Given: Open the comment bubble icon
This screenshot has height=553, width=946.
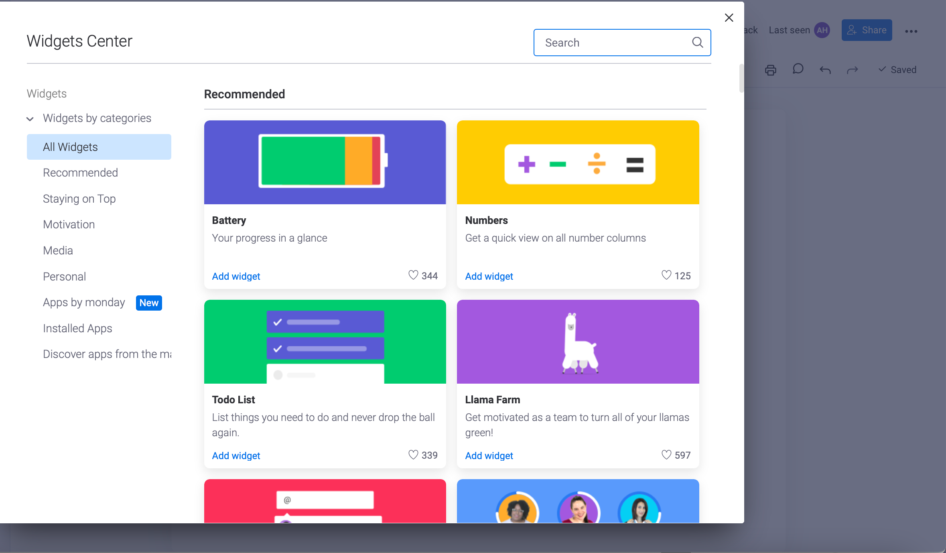Looking at the screenshot, I should pyautogui.click(x=798, y=70).
